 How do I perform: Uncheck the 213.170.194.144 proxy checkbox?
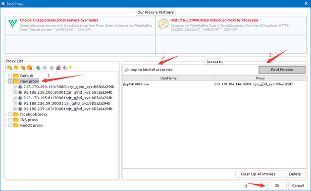pyautogui.click(x=15, y=87)
